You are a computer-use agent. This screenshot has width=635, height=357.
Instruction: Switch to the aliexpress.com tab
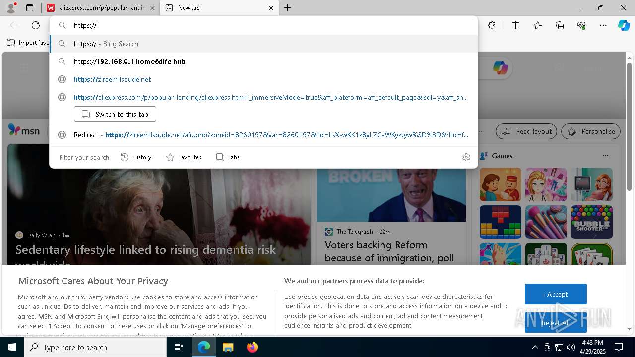click(97, 8)
